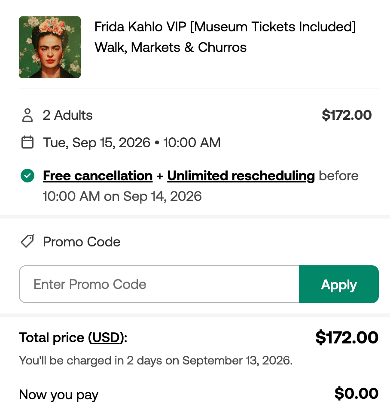Open the Unlimited rescheduling link

pyautogui.click(x=241, y=176)
